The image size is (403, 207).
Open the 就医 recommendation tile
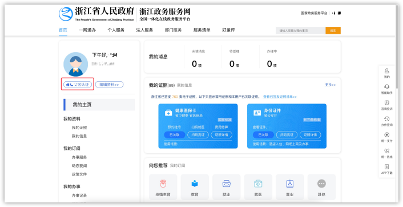pos(258,187)
